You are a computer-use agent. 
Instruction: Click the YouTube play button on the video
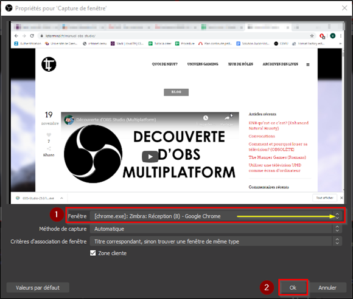coord(150,157)
